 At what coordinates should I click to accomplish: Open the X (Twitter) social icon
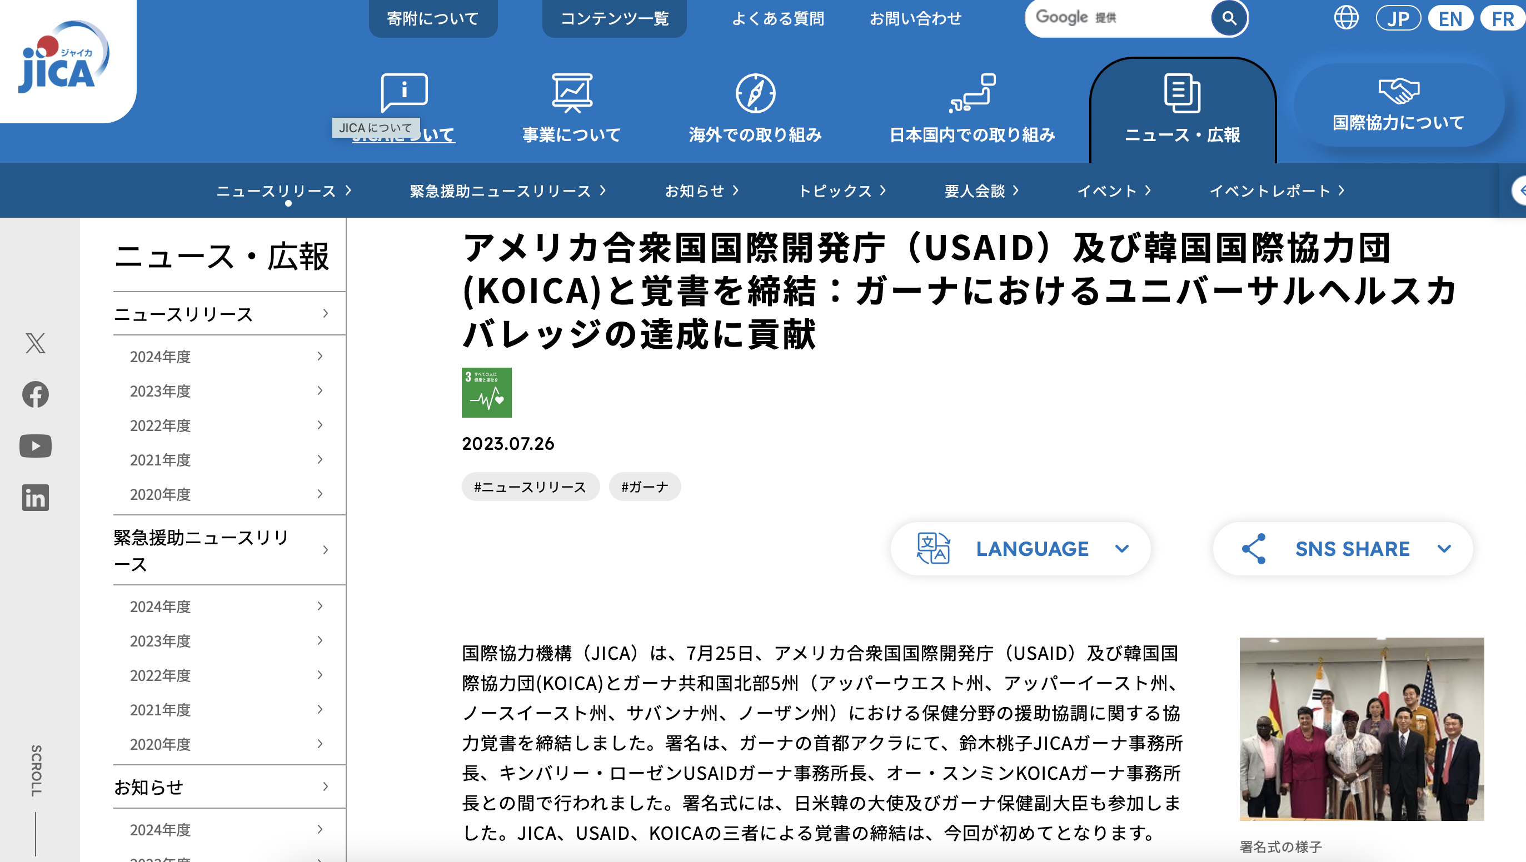[36, 343]
